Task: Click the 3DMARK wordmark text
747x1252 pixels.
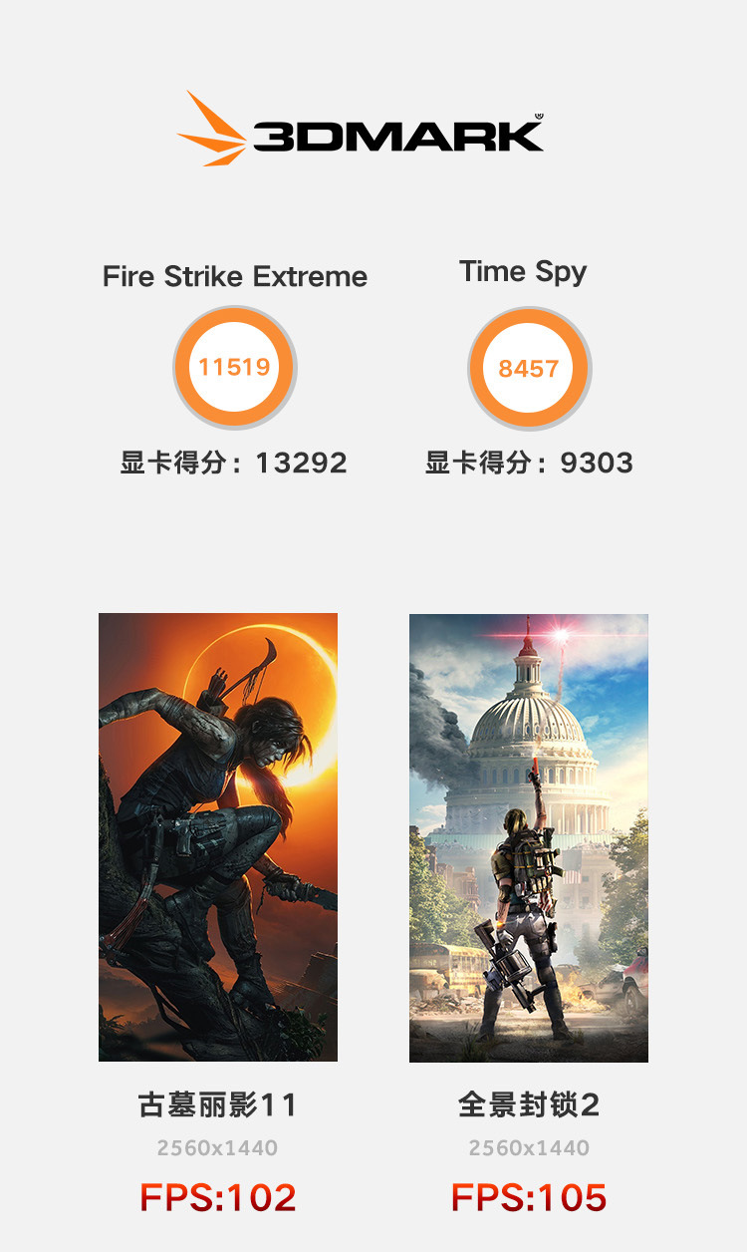Action: (x=397, y=136)
